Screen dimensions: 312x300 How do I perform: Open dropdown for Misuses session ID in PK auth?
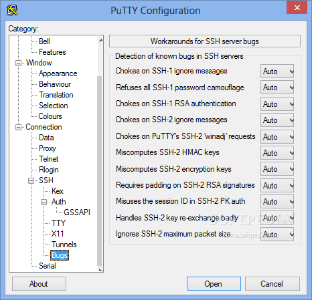click(277, 202)
